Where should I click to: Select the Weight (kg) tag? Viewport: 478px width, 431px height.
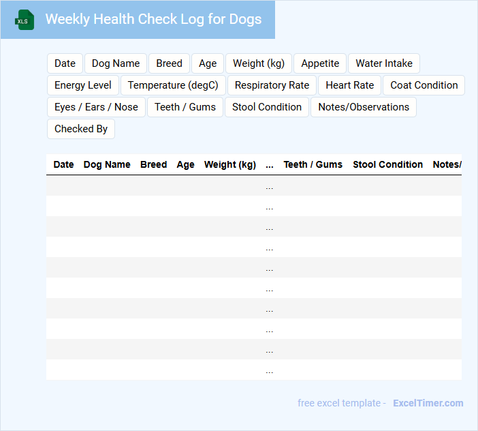tap(259, 63)
